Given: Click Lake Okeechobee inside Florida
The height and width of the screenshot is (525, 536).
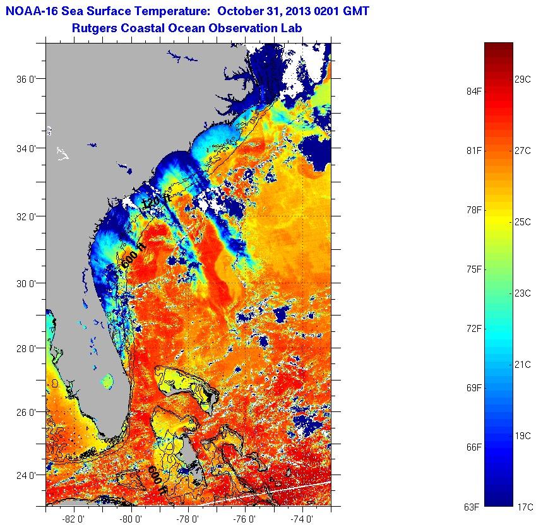Looking at the screenshot, I should [x=107, y=381].
